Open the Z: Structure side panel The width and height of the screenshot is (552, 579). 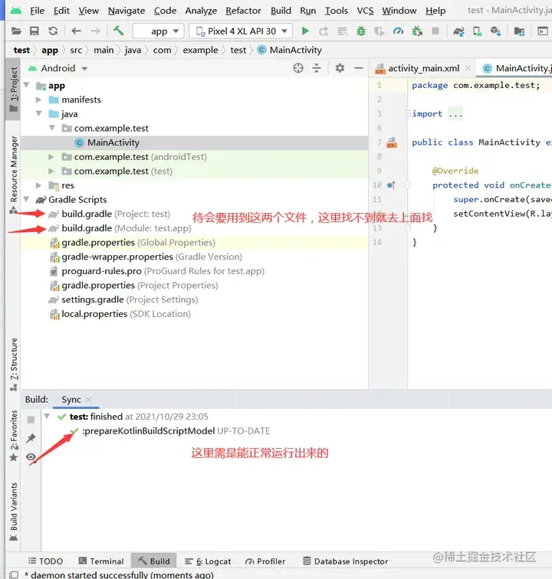14,364
